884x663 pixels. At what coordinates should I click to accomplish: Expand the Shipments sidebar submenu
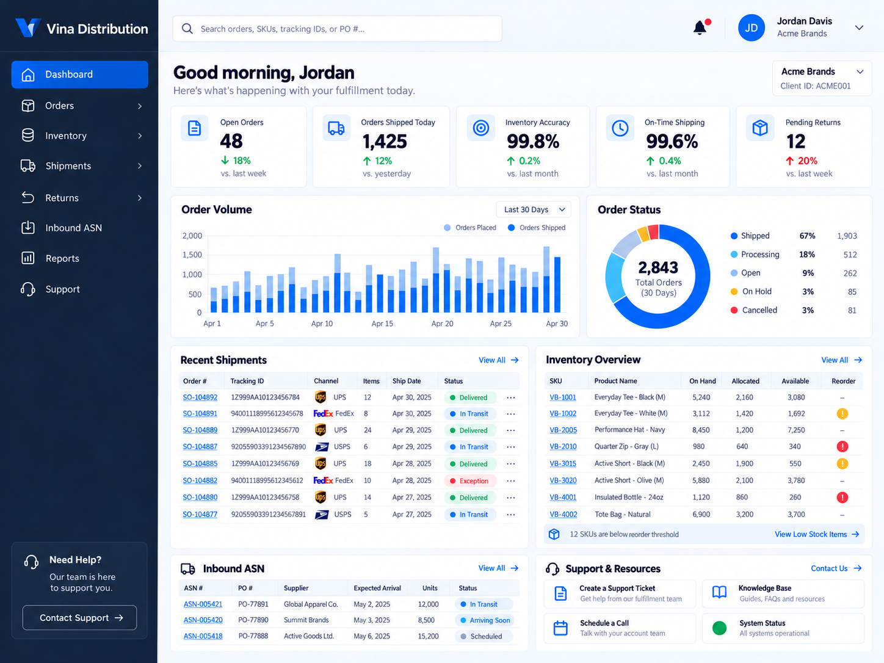140,166
